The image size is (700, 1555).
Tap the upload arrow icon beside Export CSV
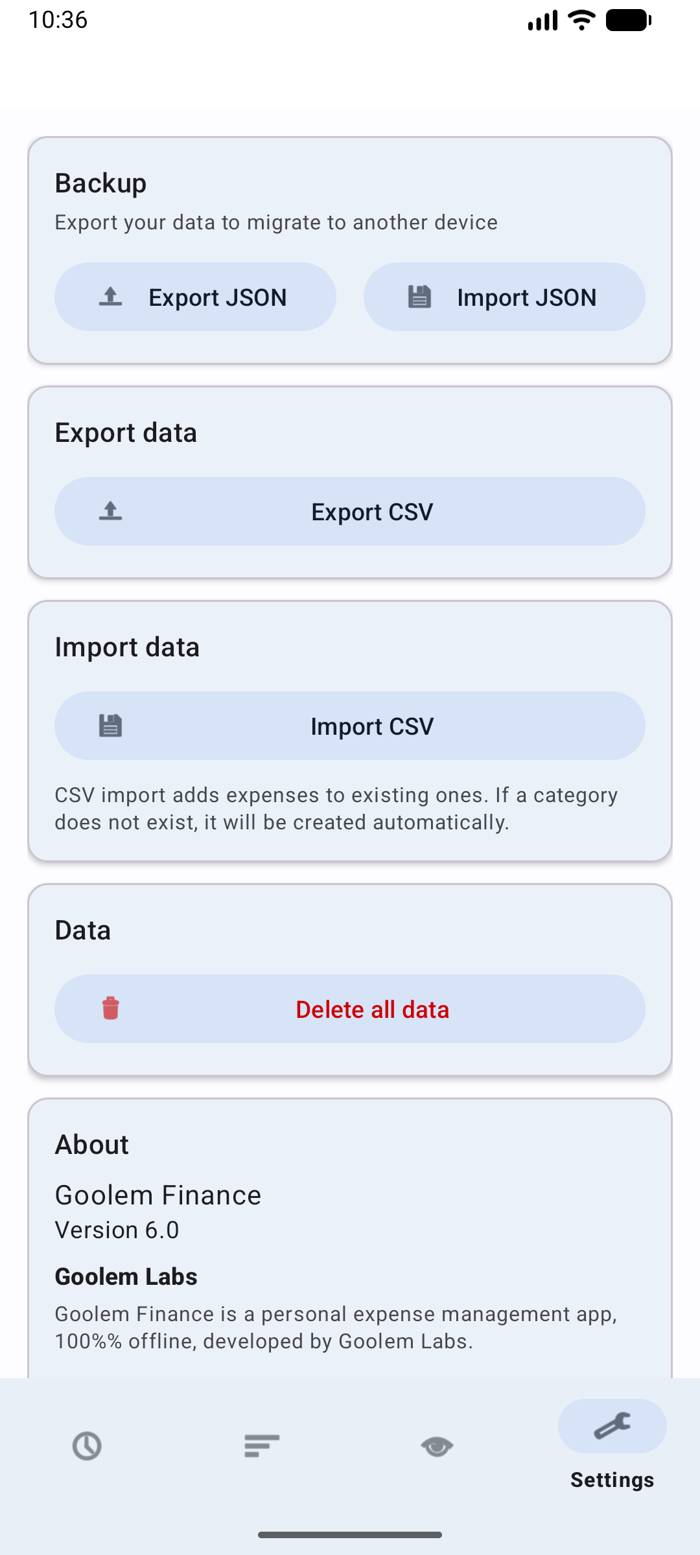pyautogui.click(x=111, y=511)
